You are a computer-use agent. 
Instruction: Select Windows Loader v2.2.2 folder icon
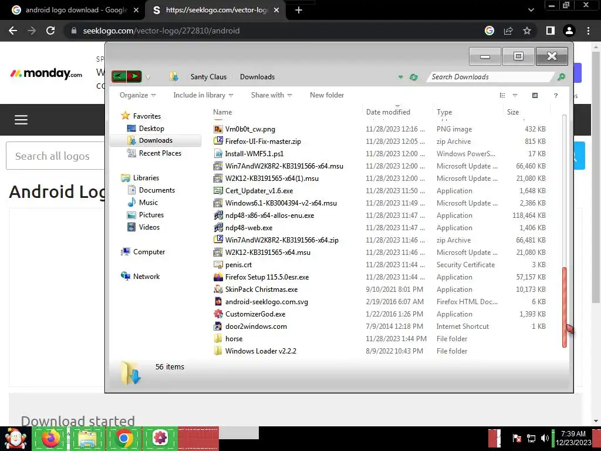pos(218,351)
